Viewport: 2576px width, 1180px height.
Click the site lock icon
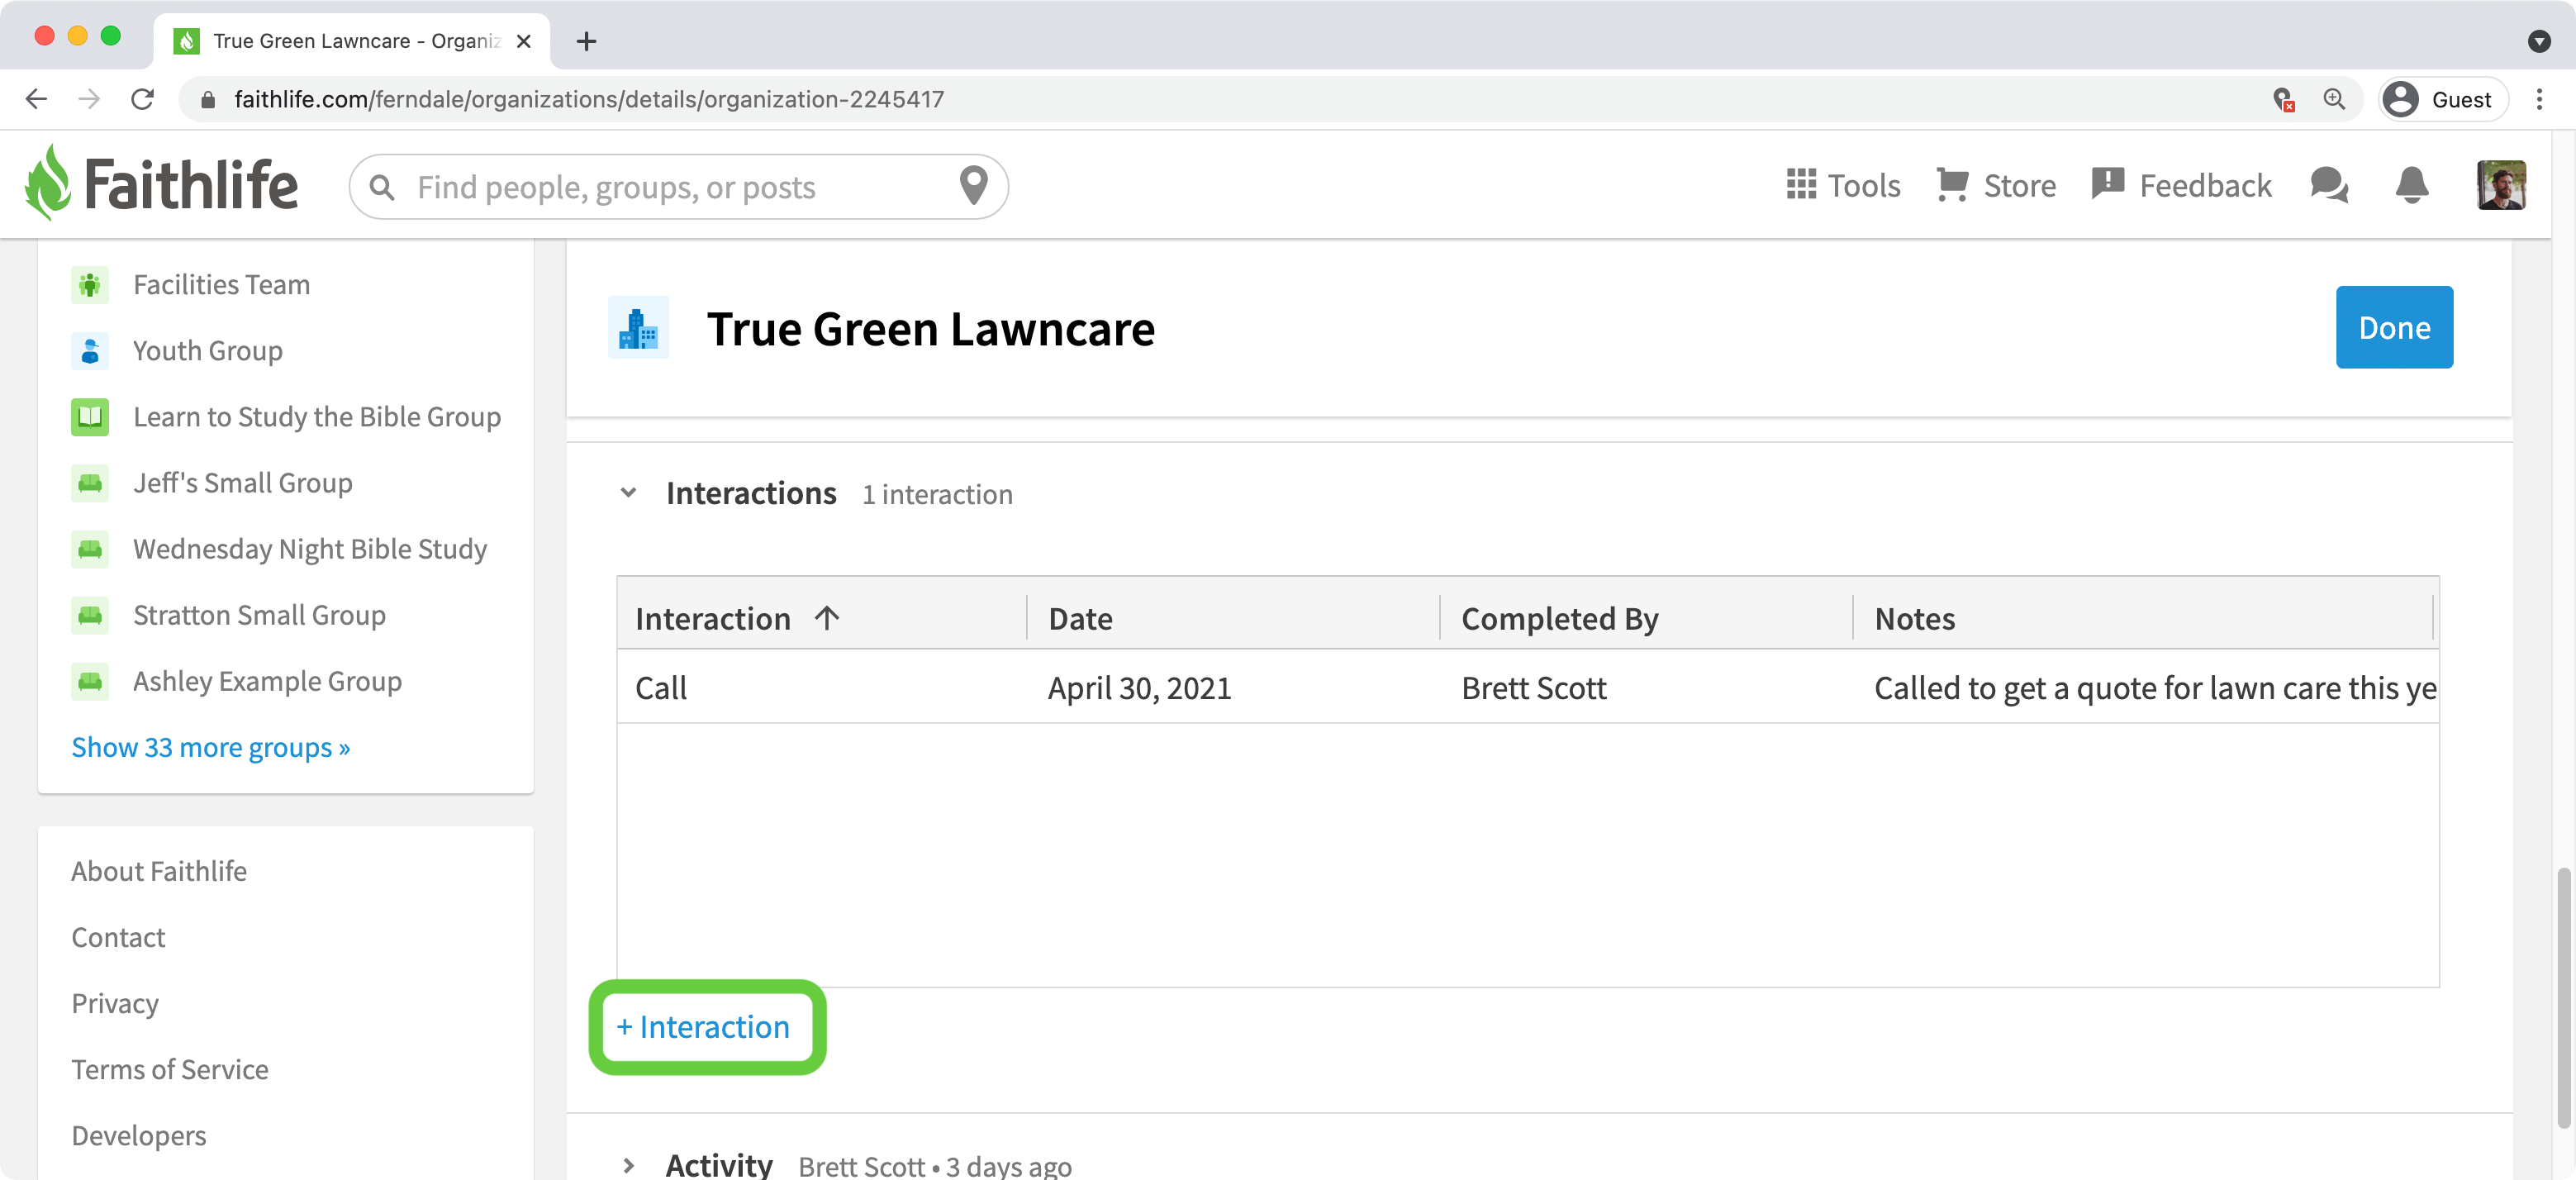208,99
